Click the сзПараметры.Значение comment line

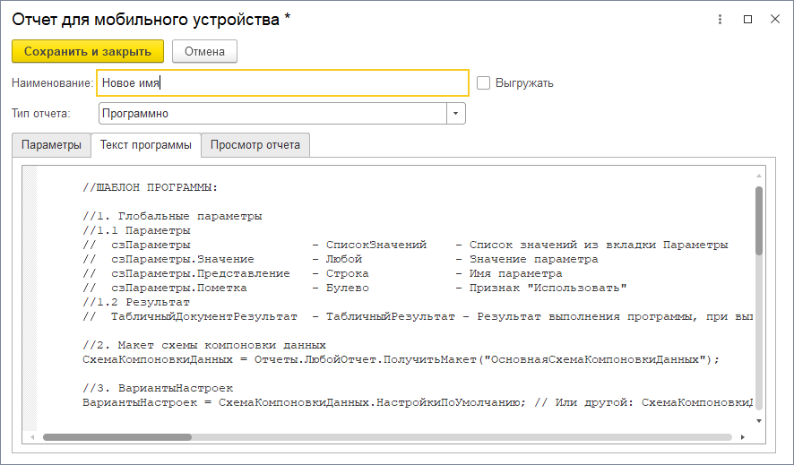(341, 259)
